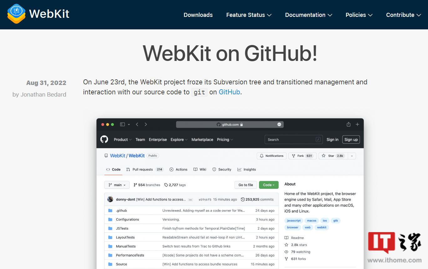This screenshot has width=428, height=269.
Task: Open the GitHub Octocat home icon
Action: tap(104, 139)
